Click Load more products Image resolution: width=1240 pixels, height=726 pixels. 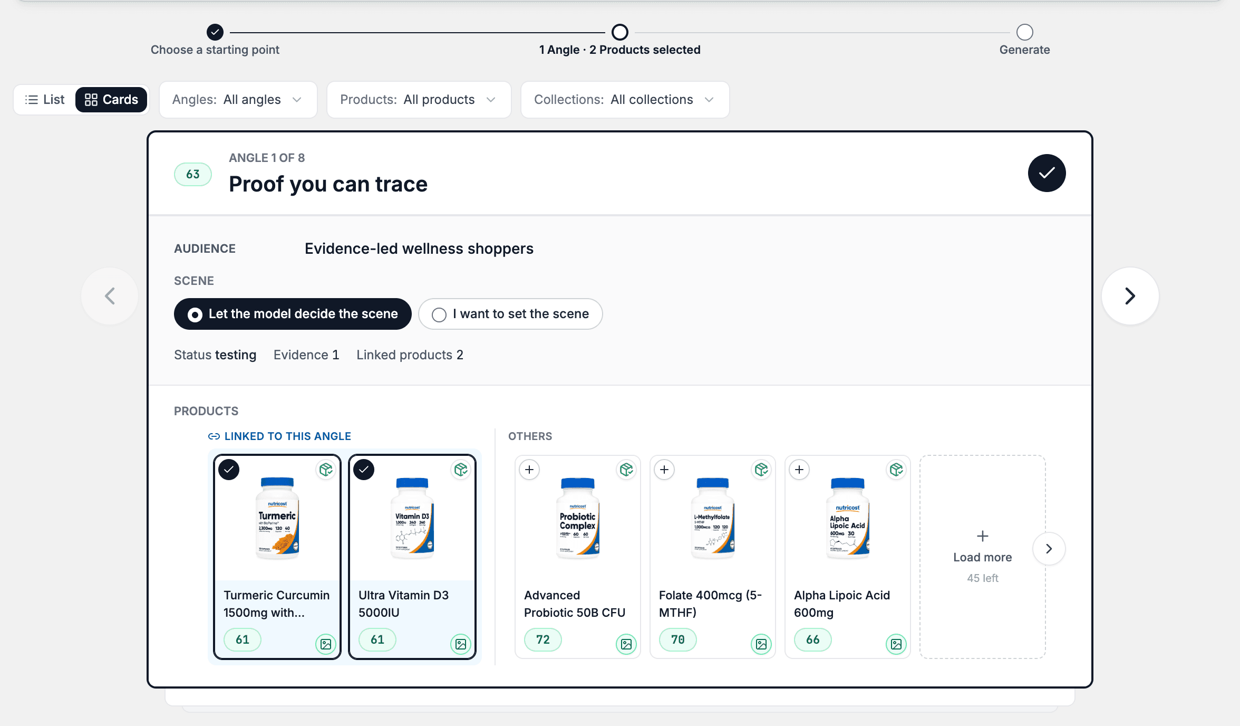click(x=982, y=557)
